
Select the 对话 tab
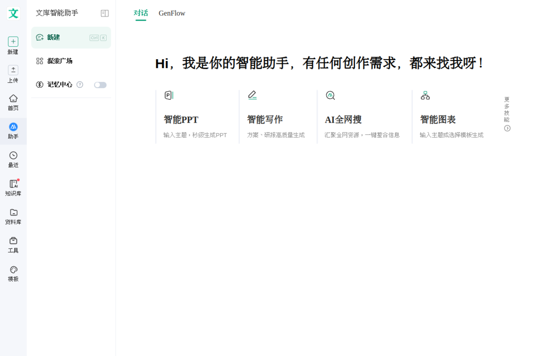click(140, 13)
